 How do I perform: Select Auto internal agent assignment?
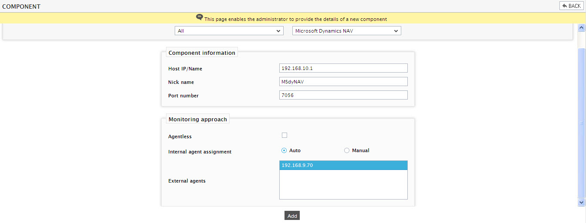coord(284,150)
